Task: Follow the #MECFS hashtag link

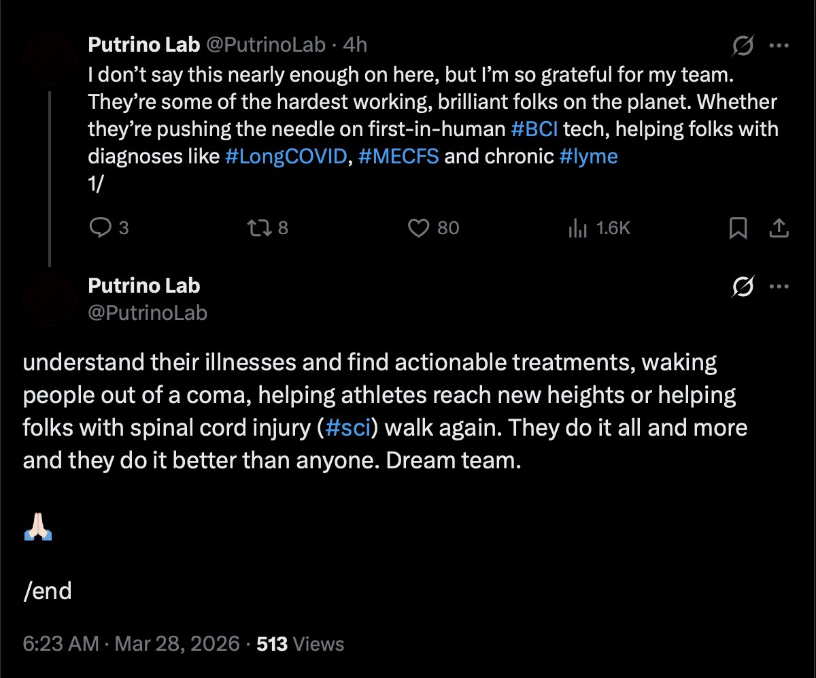Action: (x=398, y=157)
